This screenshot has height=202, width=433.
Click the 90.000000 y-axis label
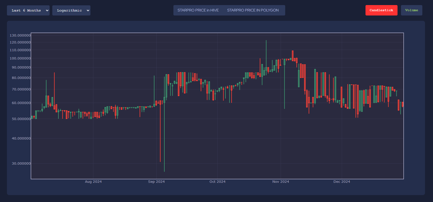(21, 67)
